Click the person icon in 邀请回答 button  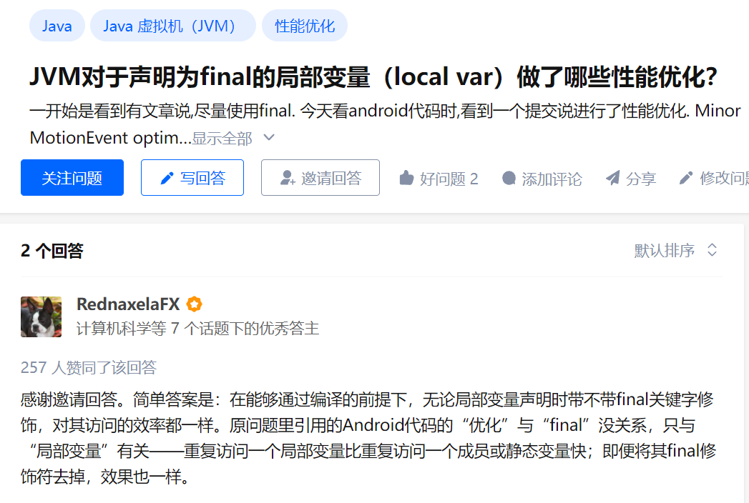tap(288, 178)
